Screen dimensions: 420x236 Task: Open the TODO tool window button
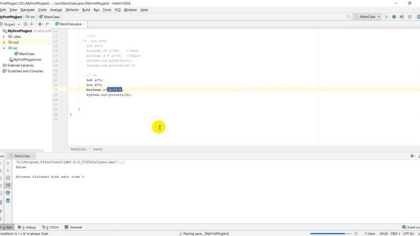[x=50, y=227]
